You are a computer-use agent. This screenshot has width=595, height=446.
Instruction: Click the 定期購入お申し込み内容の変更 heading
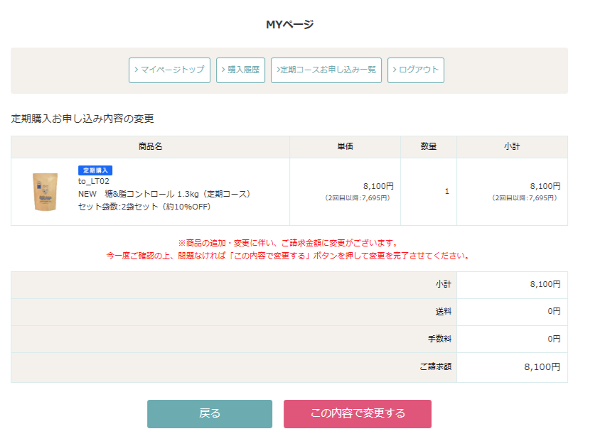82,119
